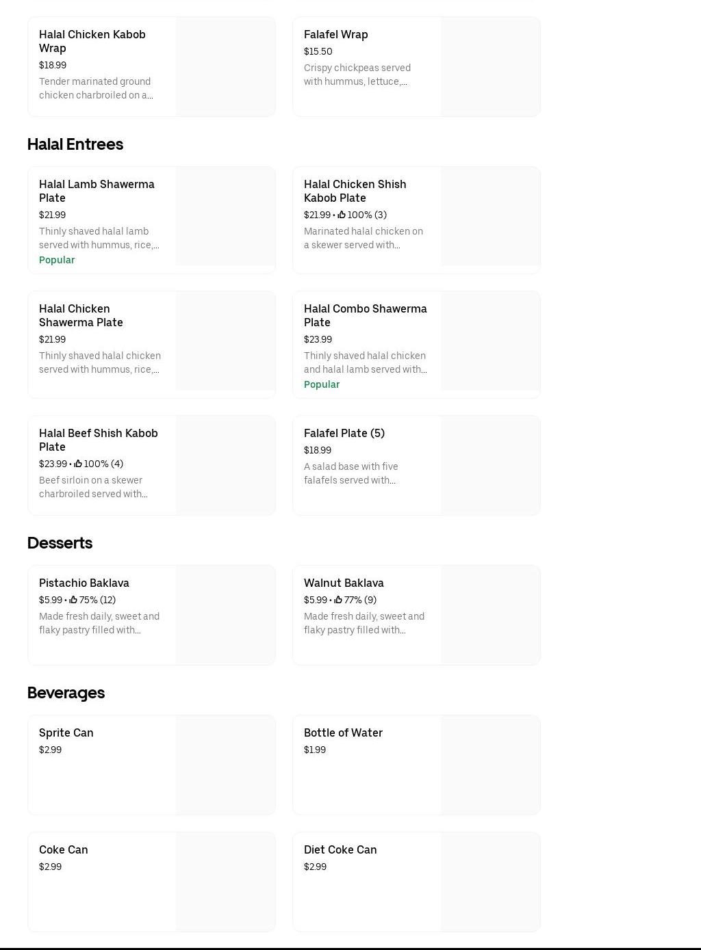
Task: Open the Halal Chicken Kabob Wrap item
Action: point(92,41)
